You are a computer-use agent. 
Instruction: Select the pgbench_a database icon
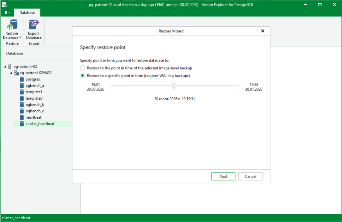click(22, 86)
